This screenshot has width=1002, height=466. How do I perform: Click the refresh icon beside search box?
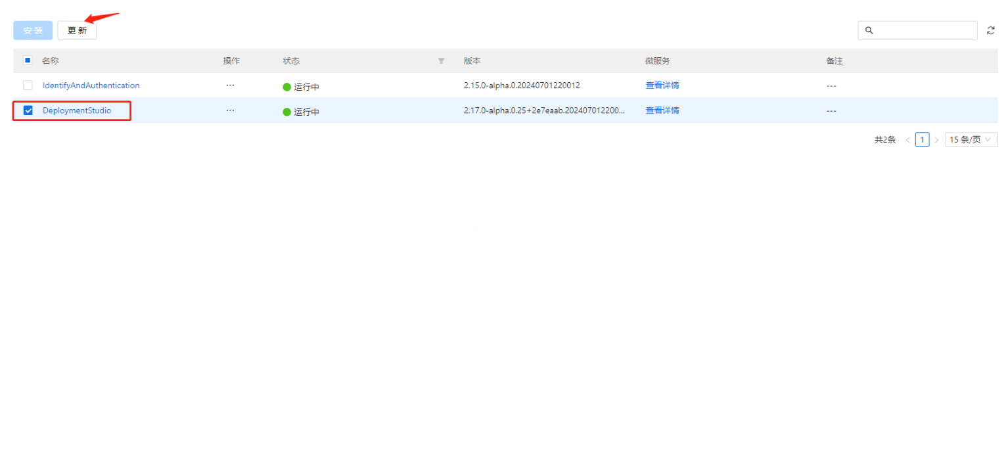coord(991,30)
